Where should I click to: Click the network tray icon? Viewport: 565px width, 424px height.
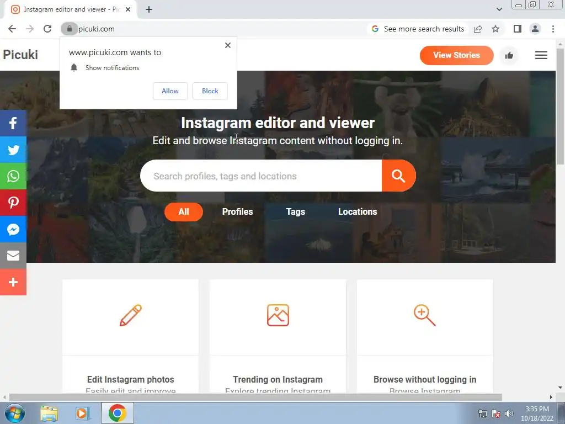click(x=482, y=414)
